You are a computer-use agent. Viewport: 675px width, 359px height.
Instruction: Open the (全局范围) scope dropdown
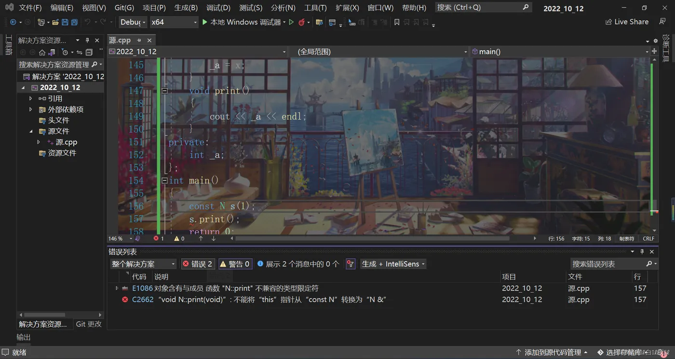click(x=378, y=52)
